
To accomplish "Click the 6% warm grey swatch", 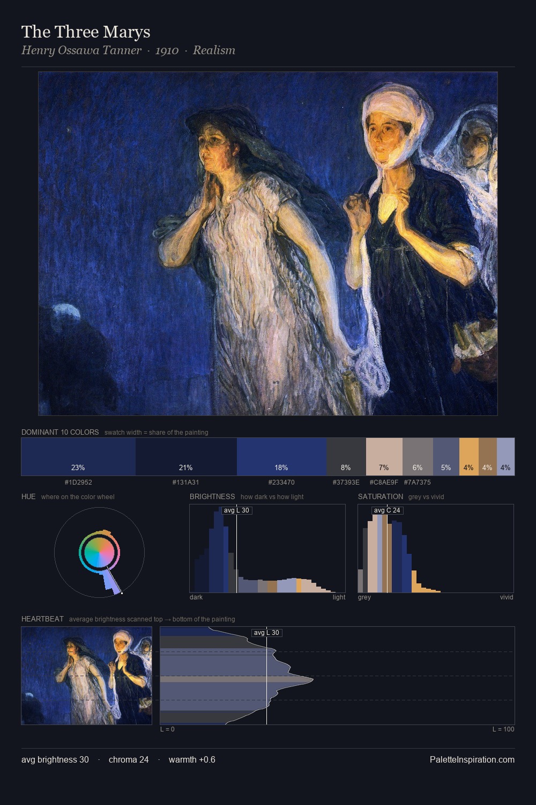I will click(418, 457).
